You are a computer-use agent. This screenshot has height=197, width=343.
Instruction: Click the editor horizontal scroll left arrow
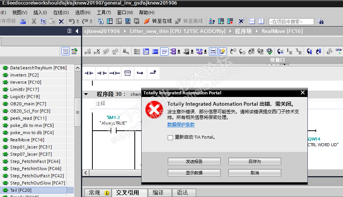[86, 173]
